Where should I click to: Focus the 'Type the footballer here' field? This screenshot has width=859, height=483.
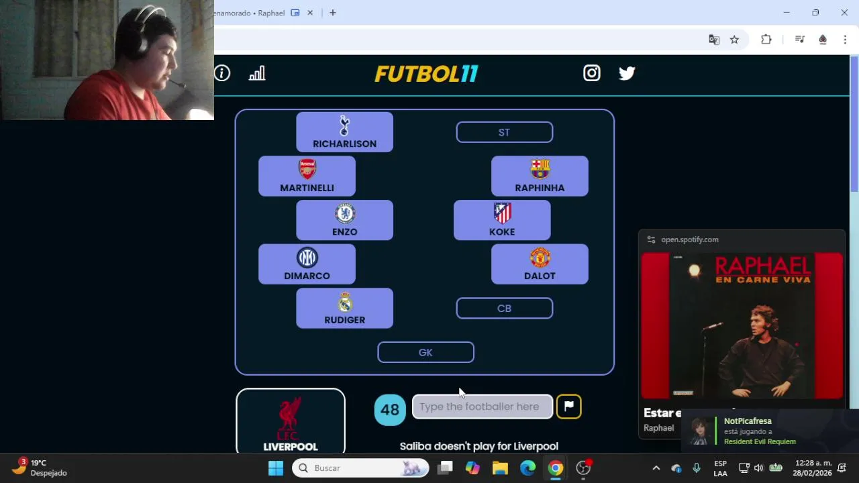483,407
